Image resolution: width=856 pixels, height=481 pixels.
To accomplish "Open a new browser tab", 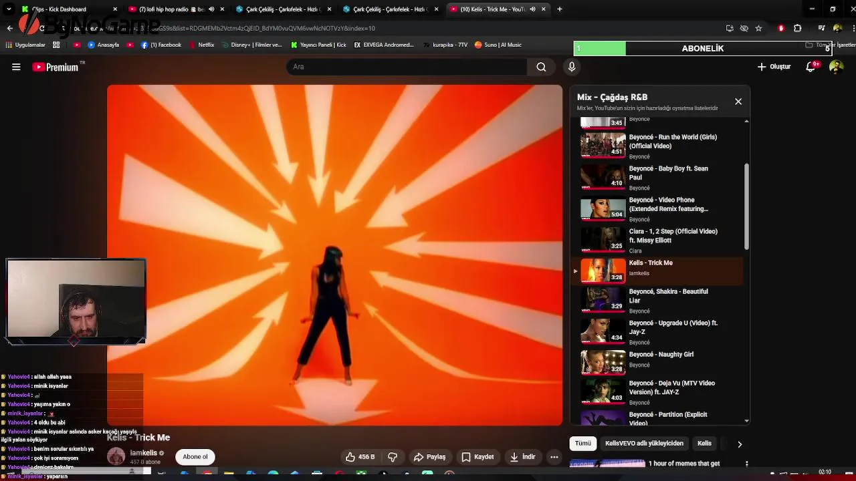I will [560, 9].
